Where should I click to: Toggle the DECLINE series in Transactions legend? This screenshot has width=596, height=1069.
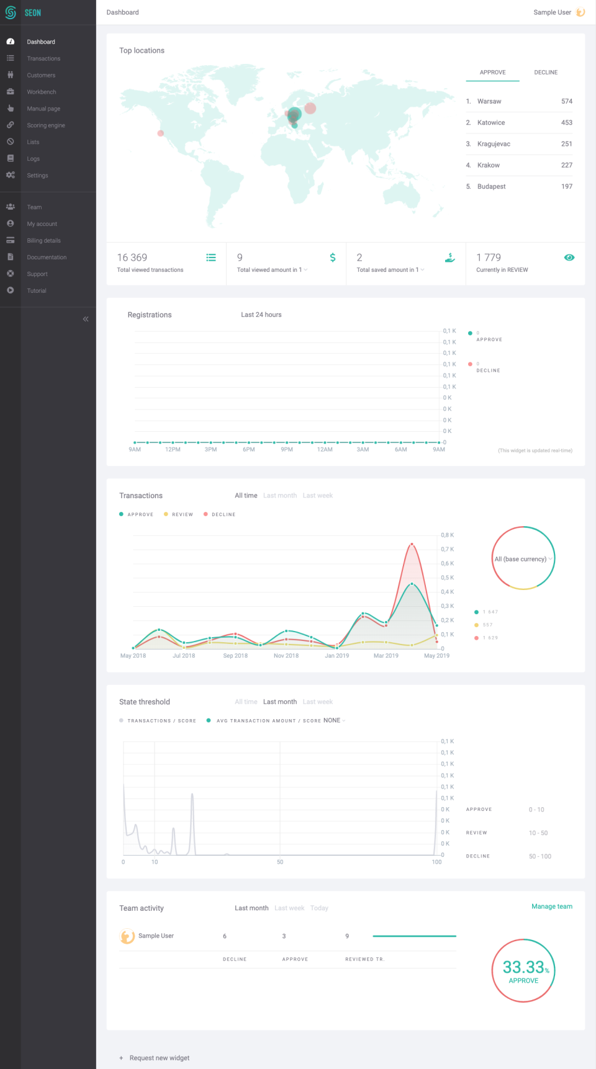click(219, 514)
